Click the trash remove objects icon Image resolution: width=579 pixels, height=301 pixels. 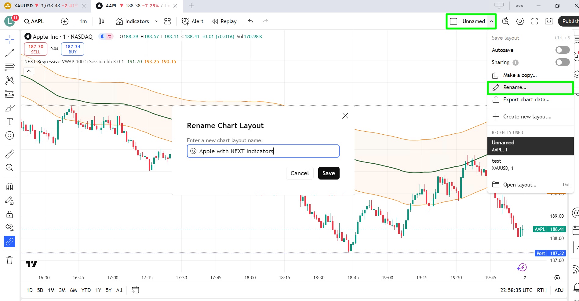coord(9,260)
